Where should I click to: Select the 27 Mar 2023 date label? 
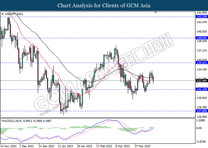click(143, 146)
